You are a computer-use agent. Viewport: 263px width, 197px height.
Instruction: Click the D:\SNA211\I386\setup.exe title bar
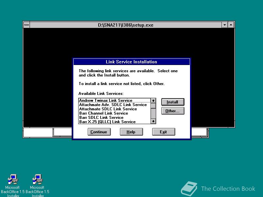click(126, 25)
